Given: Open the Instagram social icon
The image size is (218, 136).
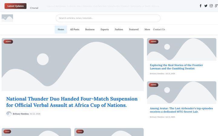Looking at the screenshot, I should (211, 6).
